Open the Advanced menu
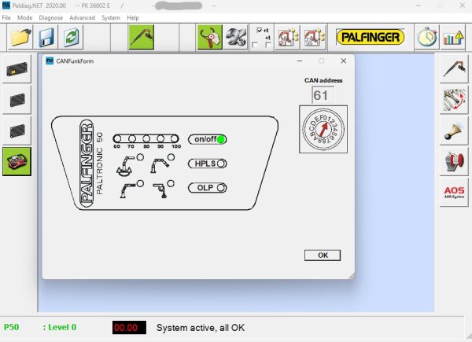The image size is (472, 342). [82, 17]
